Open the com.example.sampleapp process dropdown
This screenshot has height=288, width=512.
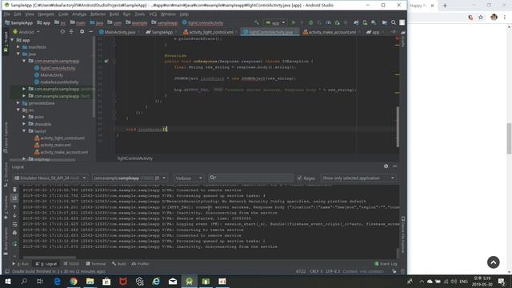130,178
